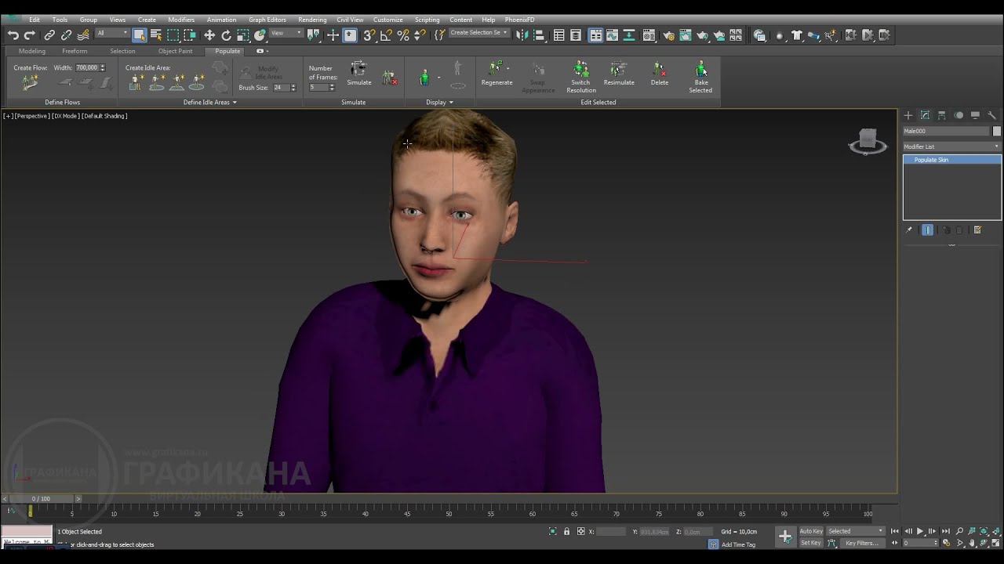Open the Selected key filter dropdown
The height and width of the screenshot is (564, 1004).
[x=855, y=531]
